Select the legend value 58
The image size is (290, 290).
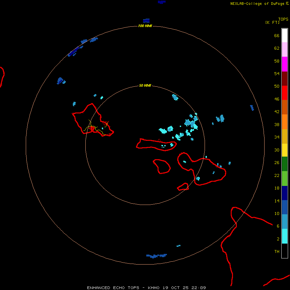277,61
